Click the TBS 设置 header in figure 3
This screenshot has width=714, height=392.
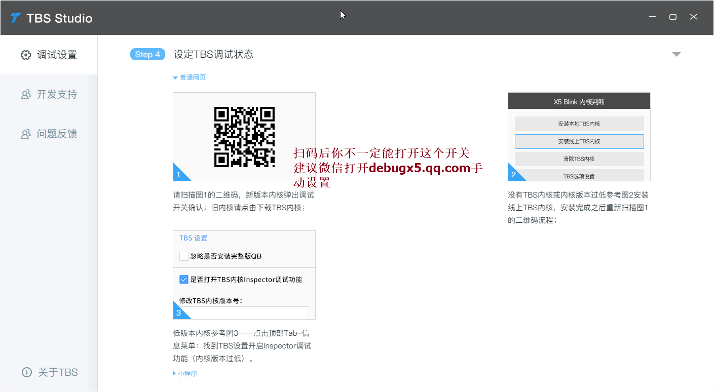193,238
